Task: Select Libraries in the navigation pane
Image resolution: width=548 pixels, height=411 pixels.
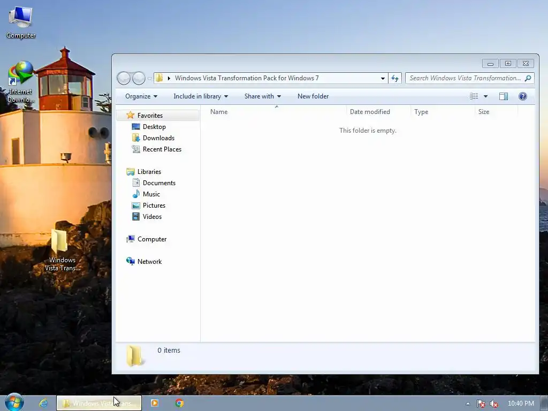Action: (149, 172)
